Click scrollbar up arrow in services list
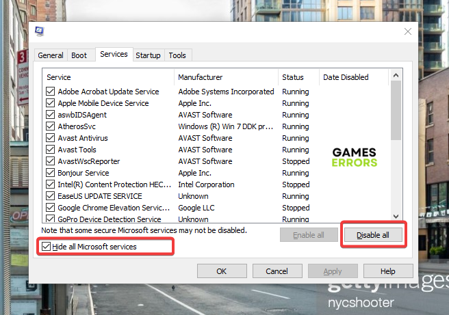 click(396, 74)
